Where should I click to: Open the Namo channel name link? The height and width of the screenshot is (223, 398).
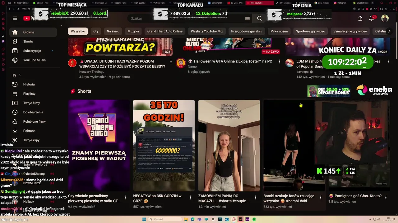coord(192,67)
